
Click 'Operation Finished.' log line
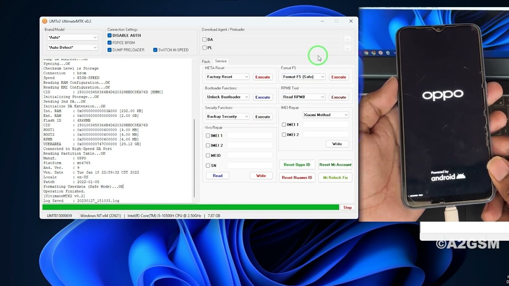tap(64, 191)
